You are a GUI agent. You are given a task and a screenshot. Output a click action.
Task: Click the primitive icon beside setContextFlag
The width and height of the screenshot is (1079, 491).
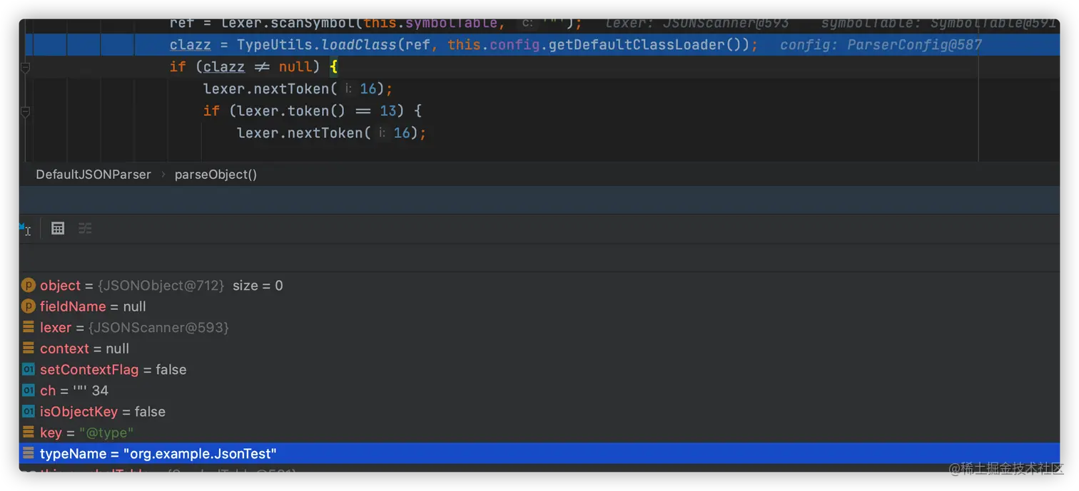pos(28,369)
